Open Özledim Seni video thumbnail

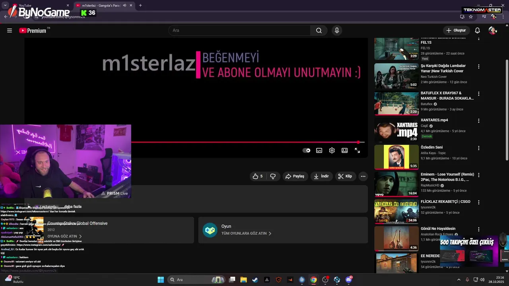click(396, 157)
